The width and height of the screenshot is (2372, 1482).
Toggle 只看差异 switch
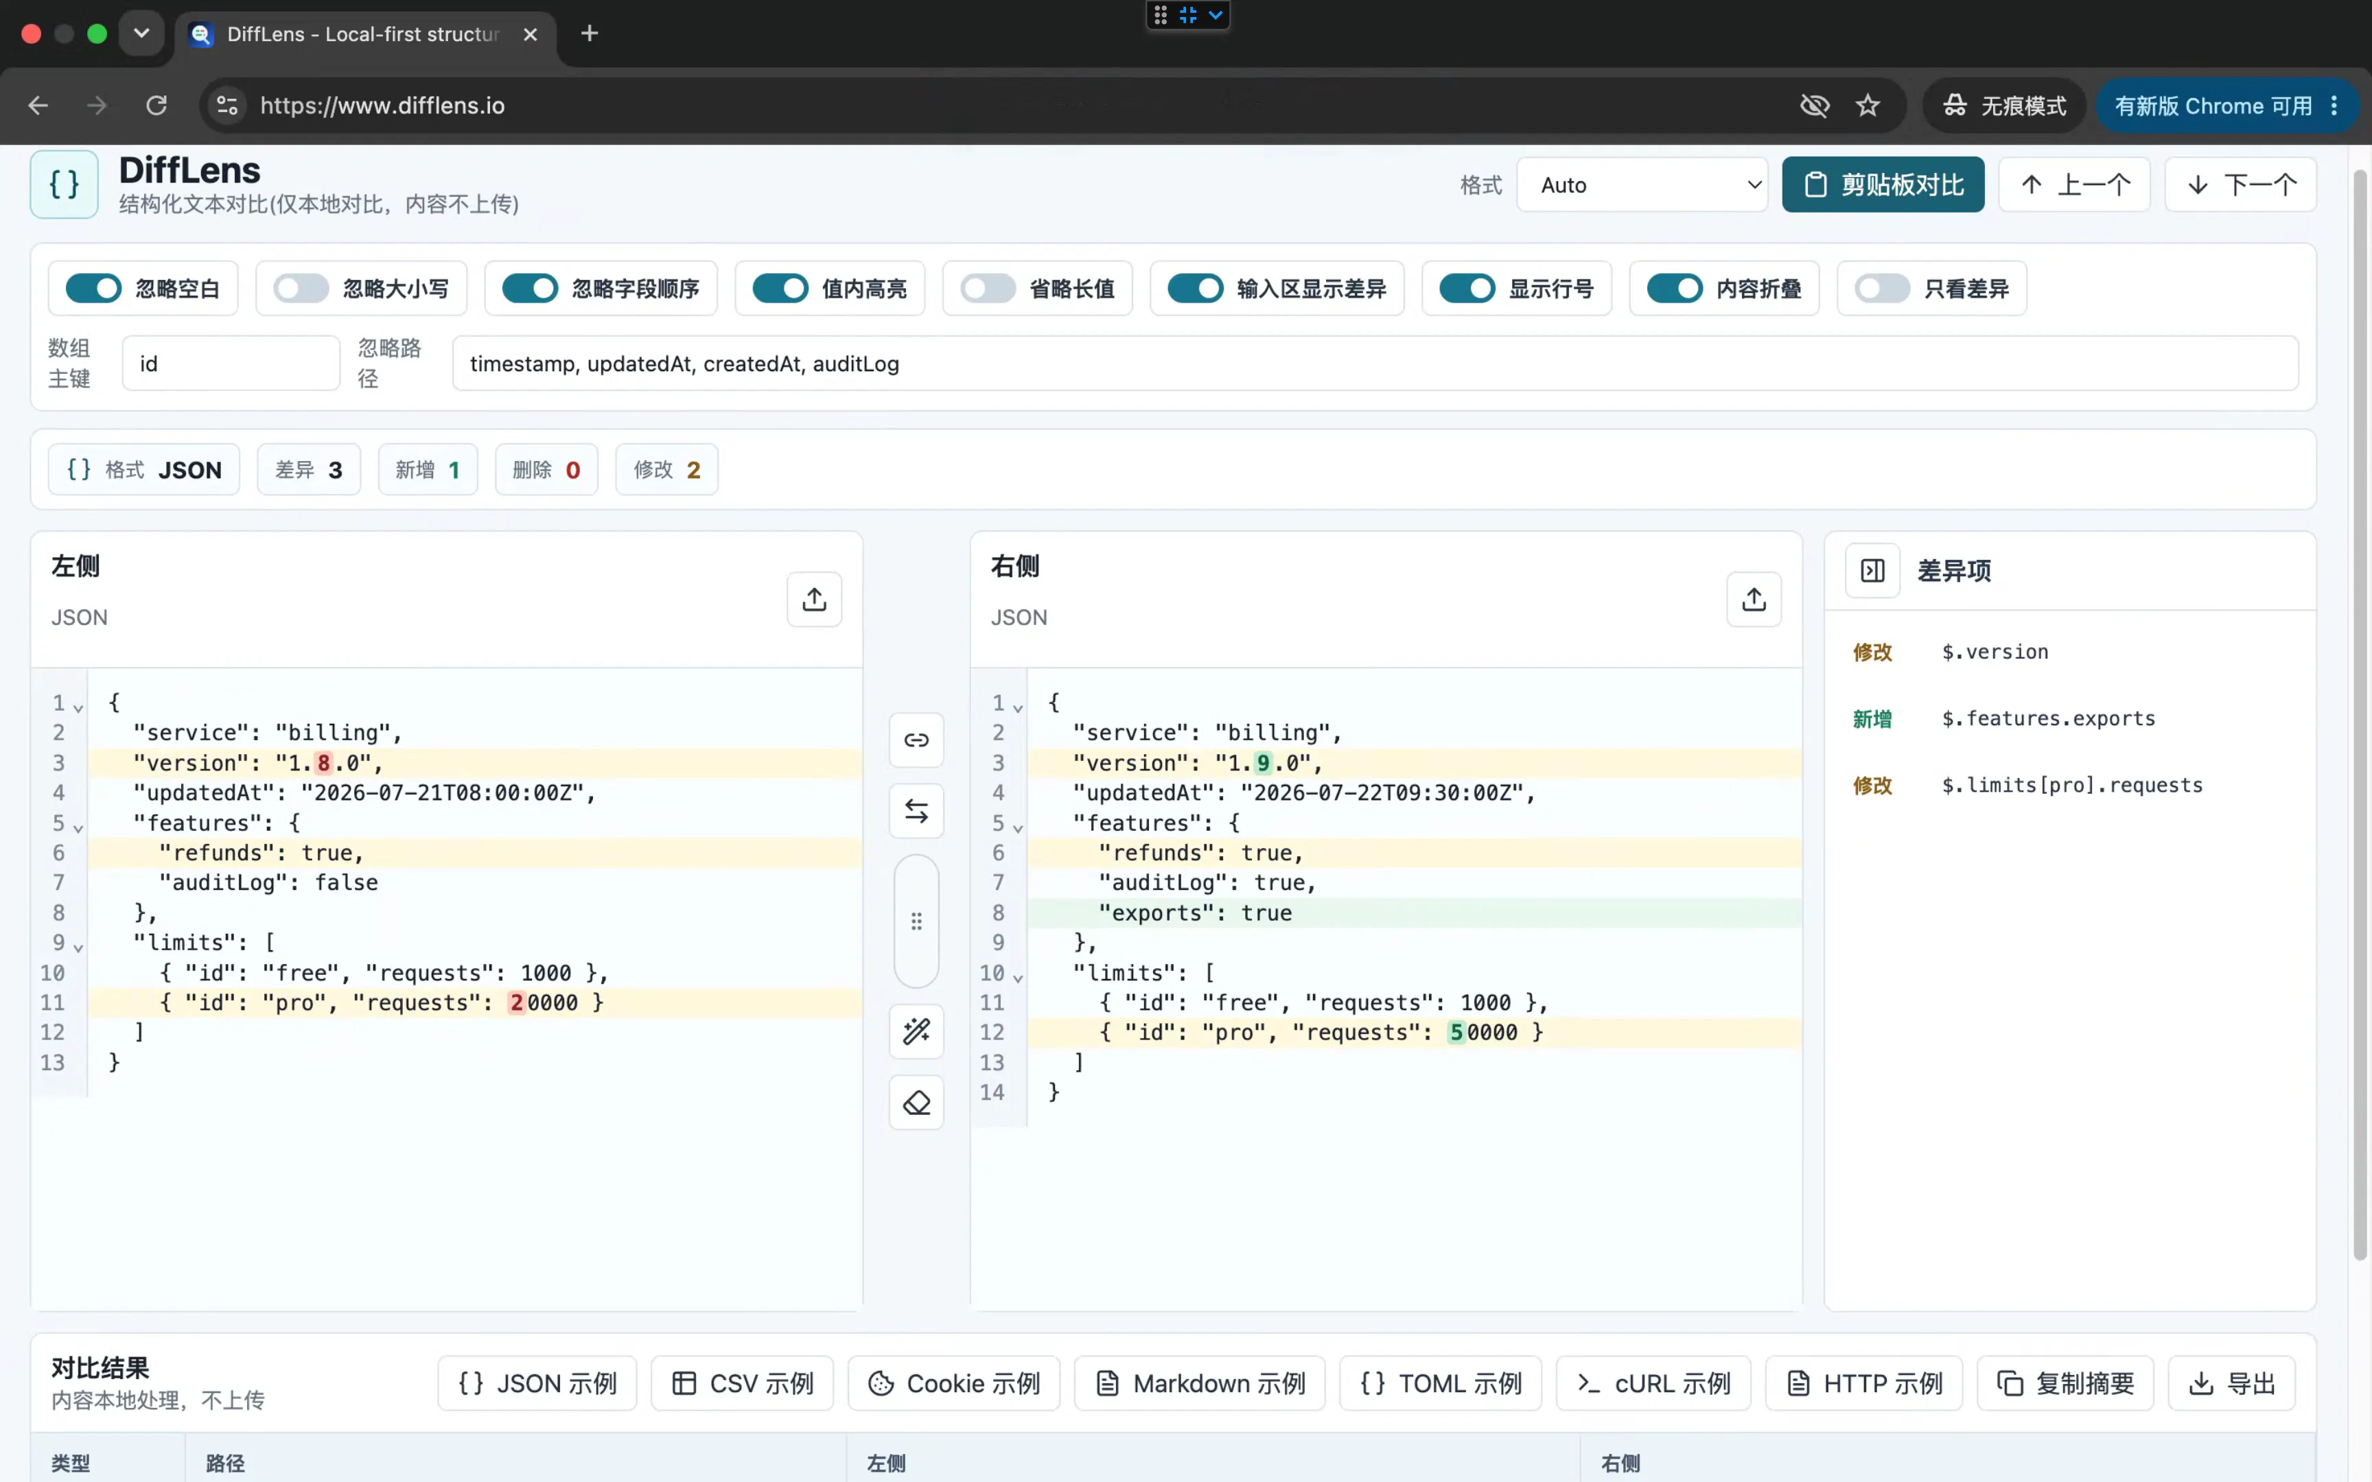coord(1882,288)
